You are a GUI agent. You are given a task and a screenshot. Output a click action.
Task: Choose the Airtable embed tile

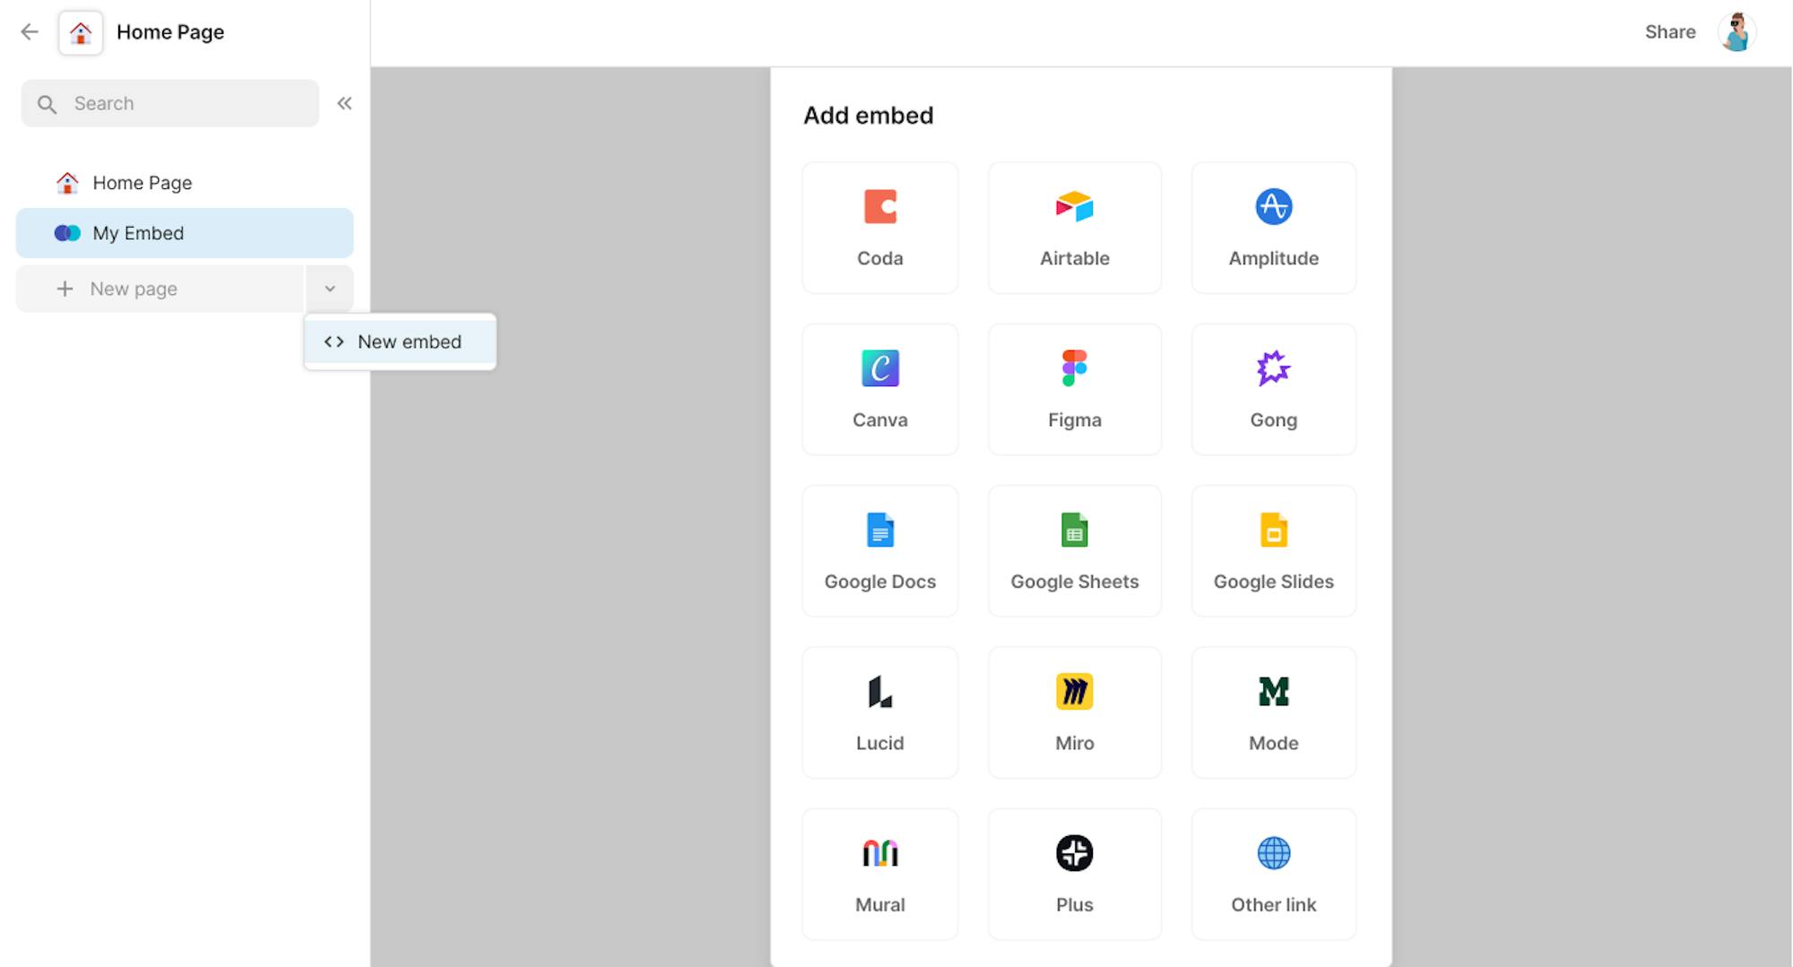point(1074,228)
